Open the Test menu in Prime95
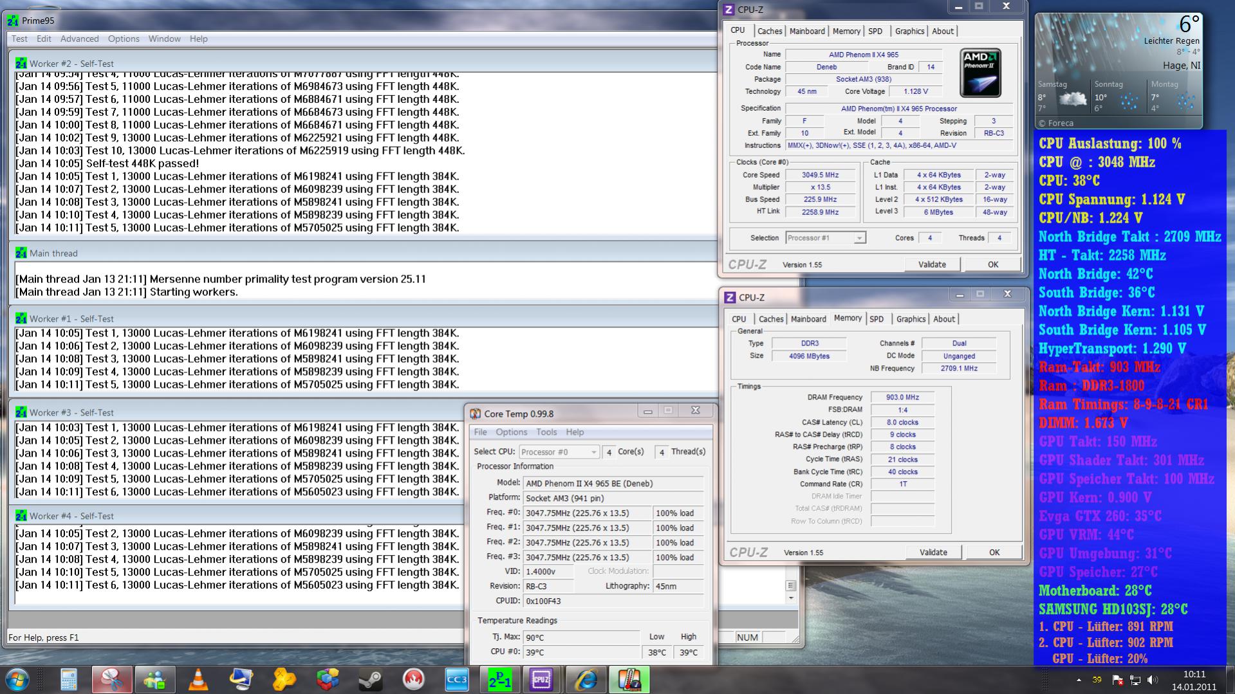Screen dimensions: 1235x694 coord(19,39)
